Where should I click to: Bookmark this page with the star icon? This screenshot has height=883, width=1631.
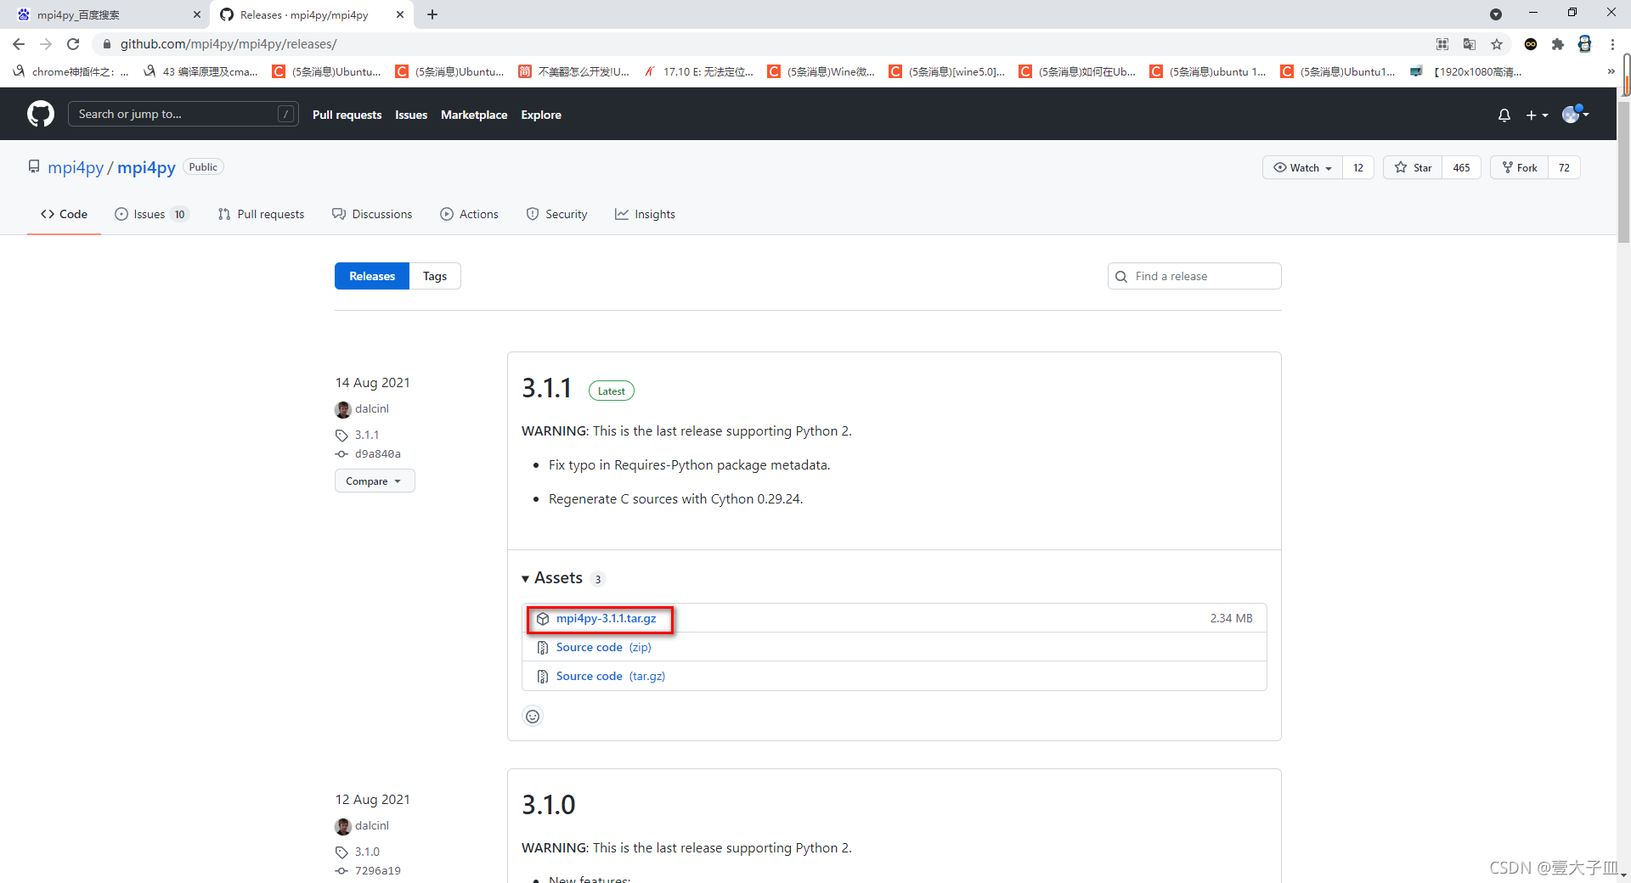(1497, 44)
